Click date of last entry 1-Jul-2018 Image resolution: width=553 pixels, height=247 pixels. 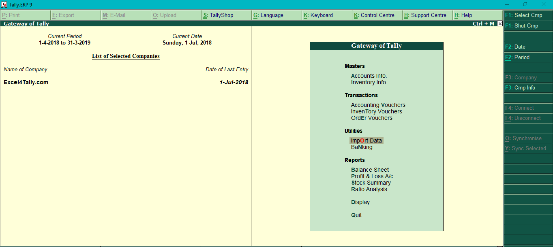(x=234, y=82)
